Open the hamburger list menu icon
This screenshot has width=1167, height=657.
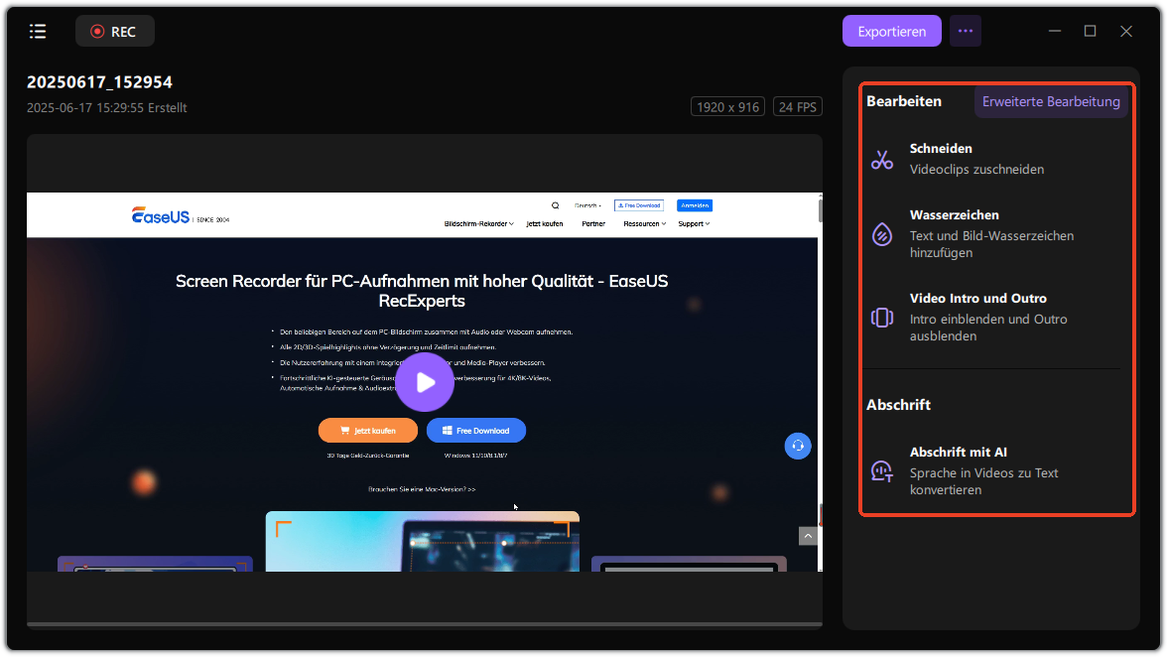(38, 31)
